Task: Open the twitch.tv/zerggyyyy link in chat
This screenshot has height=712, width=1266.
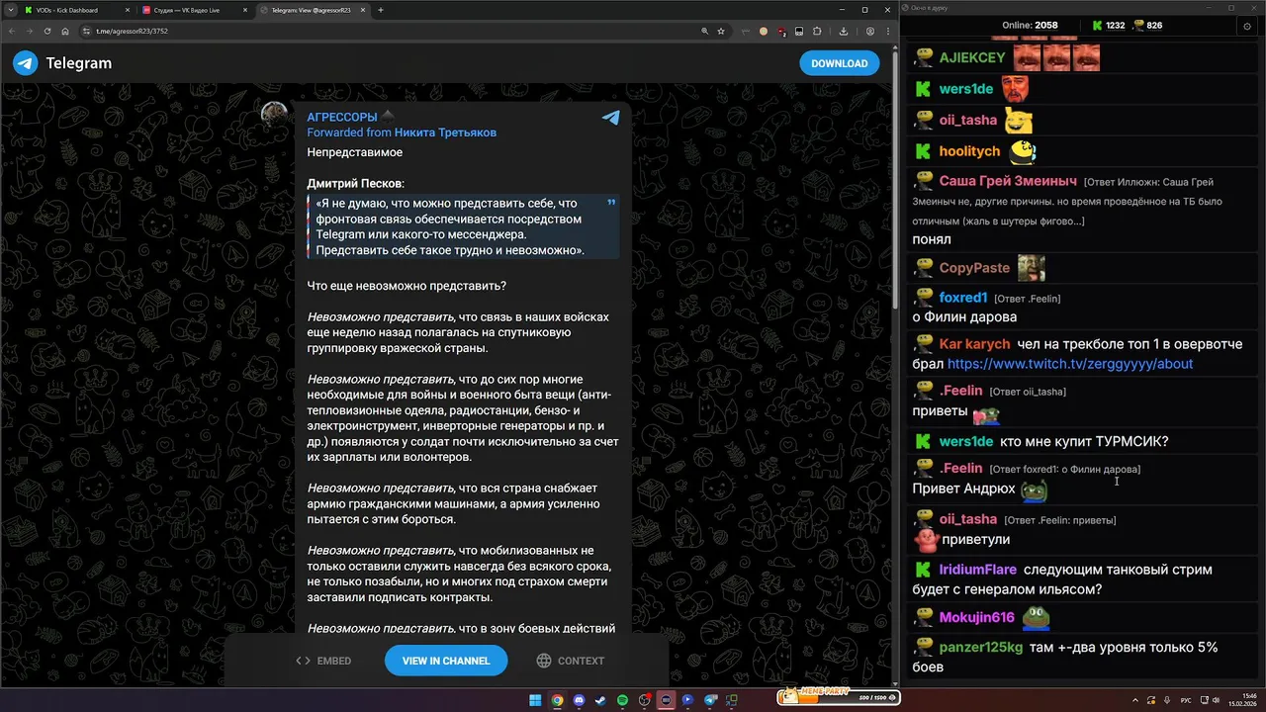Action: click(1070, 364)
